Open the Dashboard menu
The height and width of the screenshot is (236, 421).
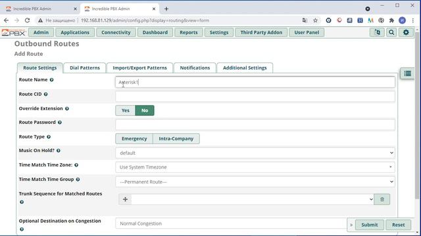[155, 32]
